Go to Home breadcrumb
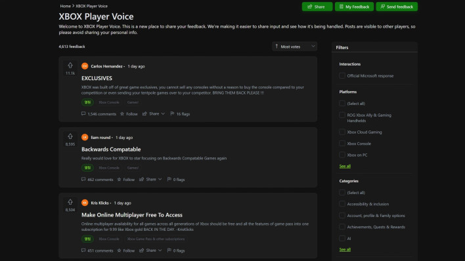The image size is (465, 261). pyautogui.click(x=65, y=6)
